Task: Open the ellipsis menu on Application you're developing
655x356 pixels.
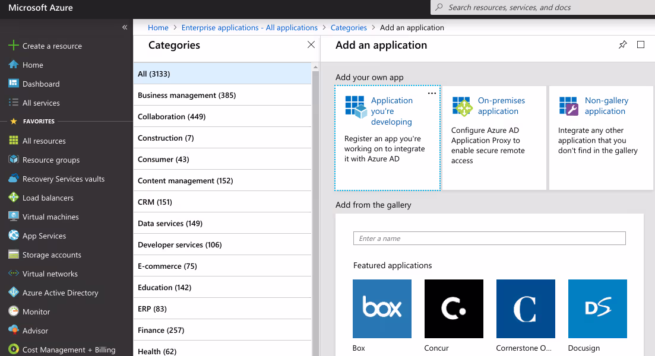Action: 432,93
